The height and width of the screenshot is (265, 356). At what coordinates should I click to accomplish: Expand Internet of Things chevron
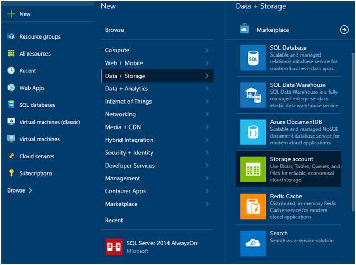tap(207, 102)
